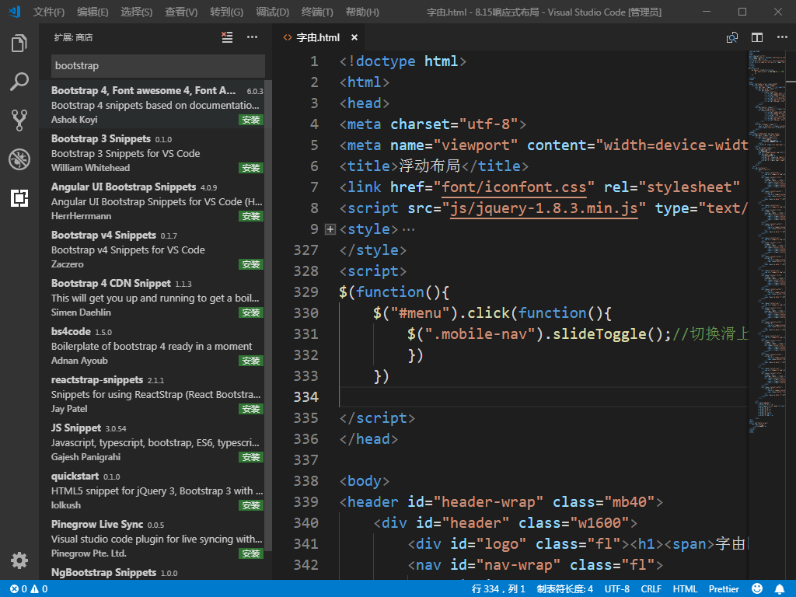Click the Ashok Koyi publisher name
796x597 pixels.
[x=74, y=120]
